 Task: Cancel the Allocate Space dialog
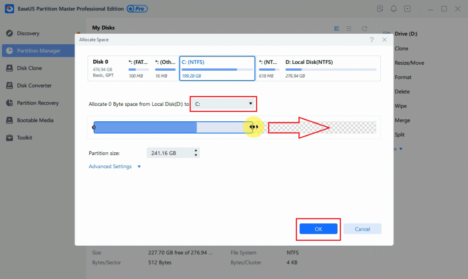pyautogui.click(x=362, y=229)
